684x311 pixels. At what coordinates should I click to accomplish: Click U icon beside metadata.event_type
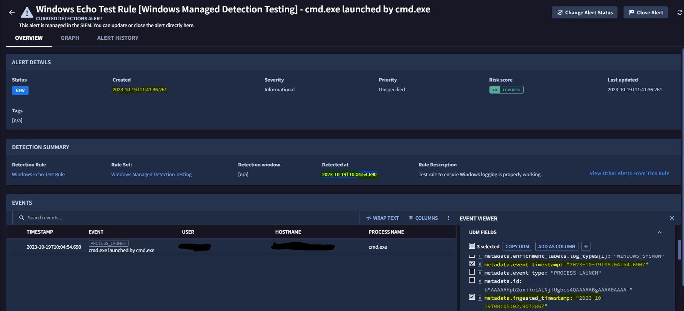point(480,273)
